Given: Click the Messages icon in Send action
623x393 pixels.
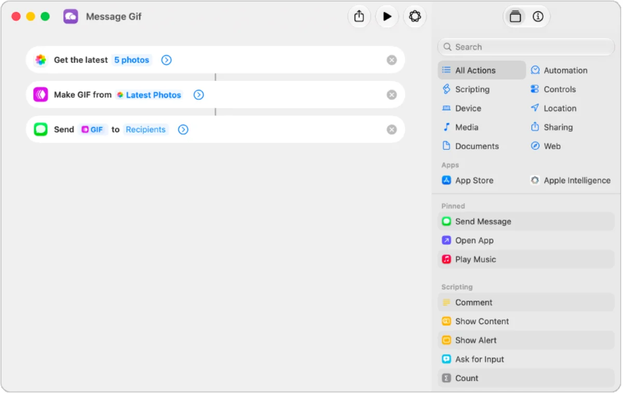Looking at the screenshot, I should 40,130.
